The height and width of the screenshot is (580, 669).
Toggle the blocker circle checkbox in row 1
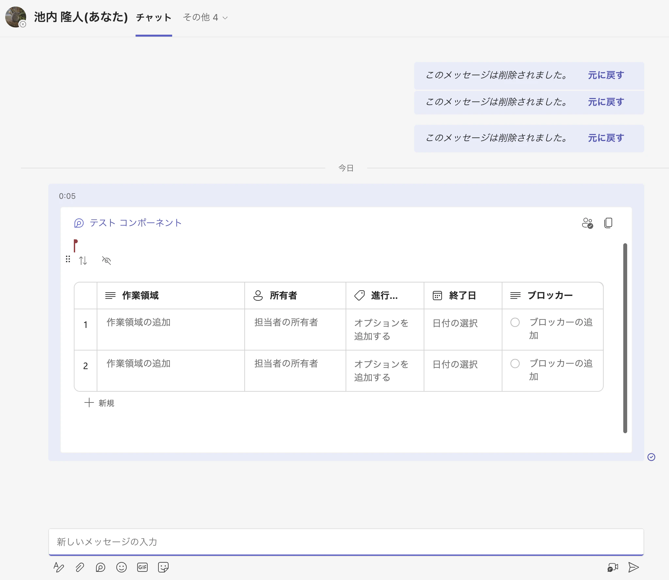[x=515, y=322]
